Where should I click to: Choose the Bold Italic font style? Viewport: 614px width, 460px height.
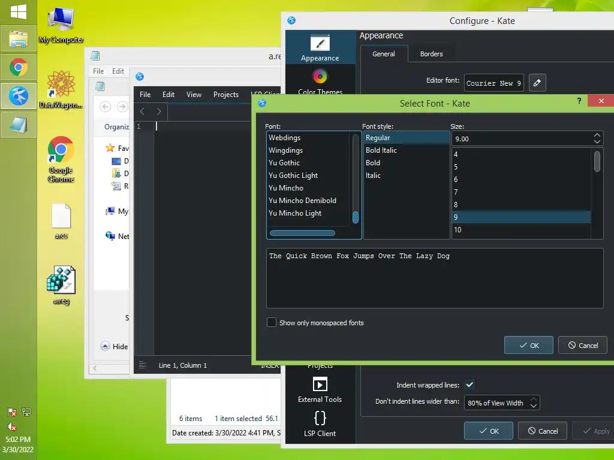[407, 150]
